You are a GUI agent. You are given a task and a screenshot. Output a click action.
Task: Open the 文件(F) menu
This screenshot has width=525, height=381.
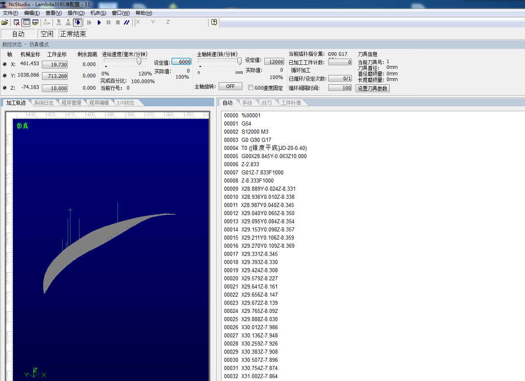click(x=10, y=13)
